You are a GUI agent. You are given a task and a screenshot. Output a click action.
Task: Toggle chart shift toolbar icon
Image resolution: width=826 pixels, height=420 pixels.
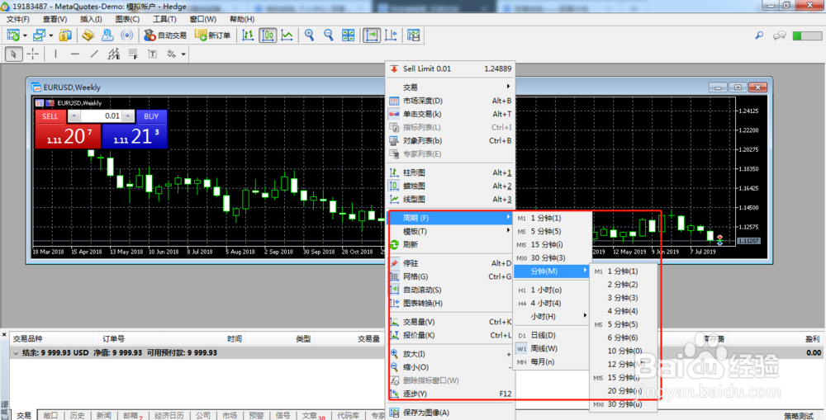(x=391, y=35)
